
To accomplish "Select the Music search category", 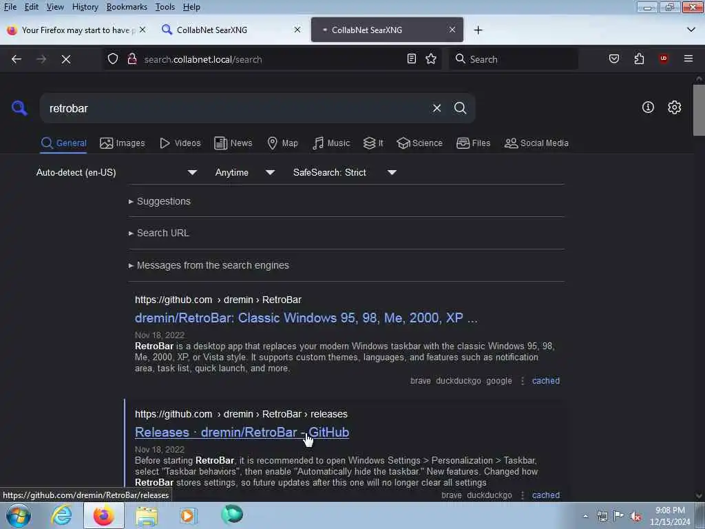I will 331,143.
